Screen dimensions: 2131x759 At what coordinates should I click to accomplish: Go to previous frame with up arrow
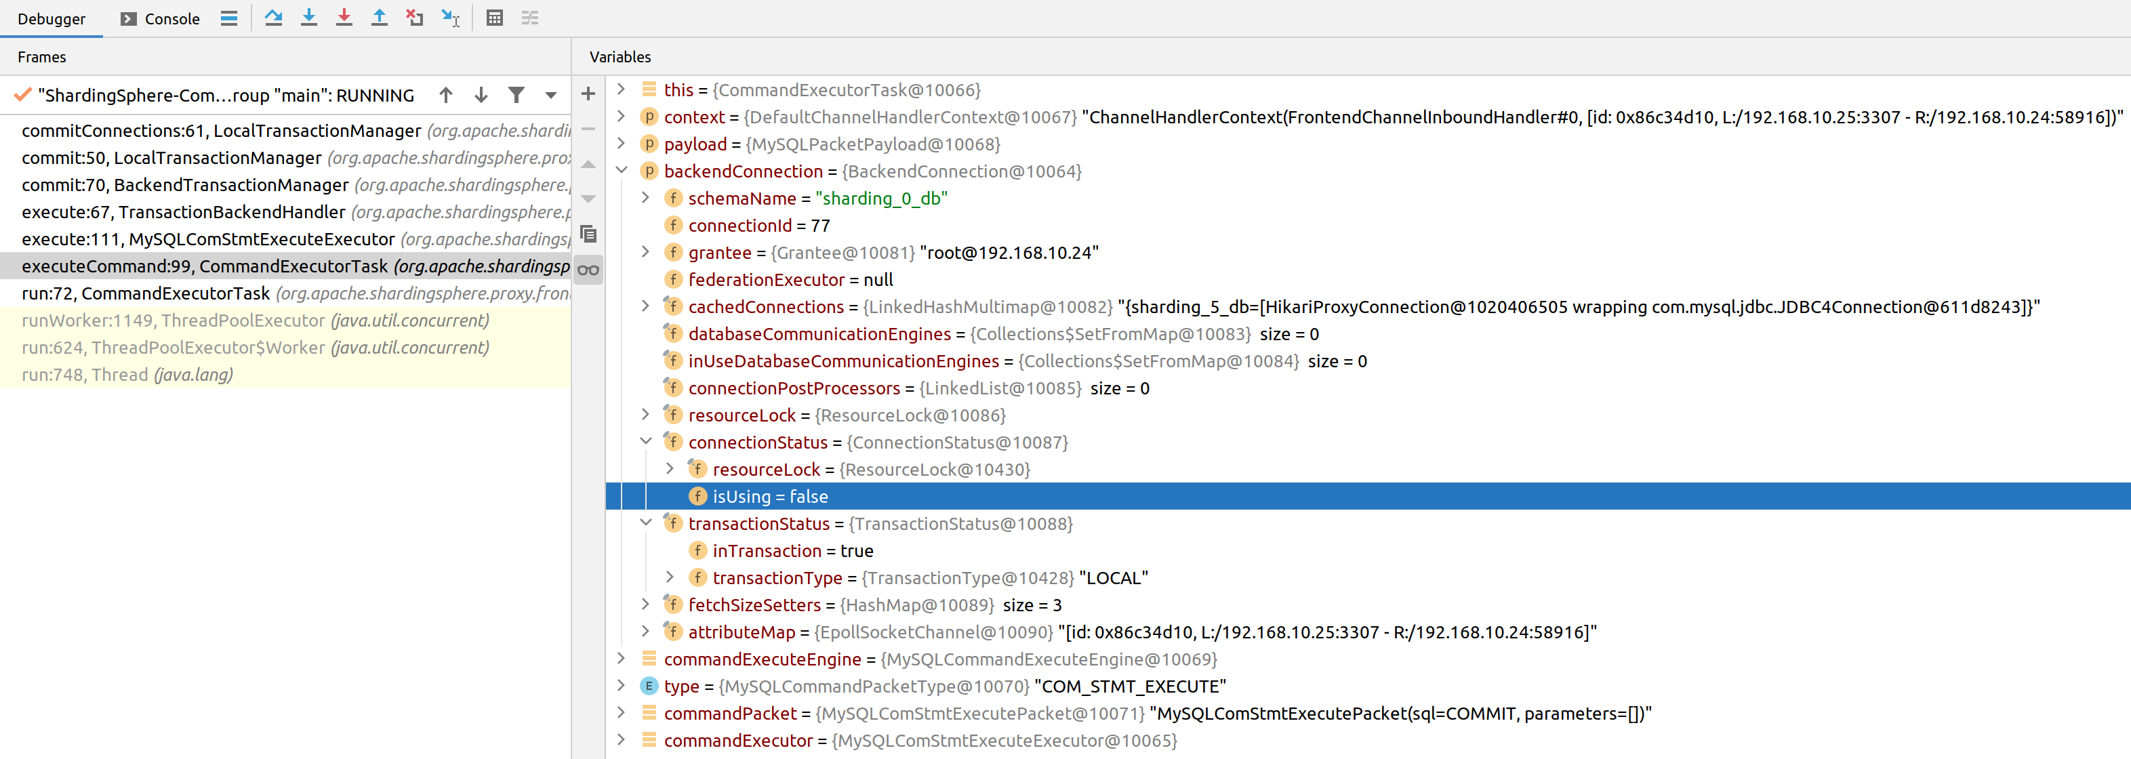click(x=446, y=95)
